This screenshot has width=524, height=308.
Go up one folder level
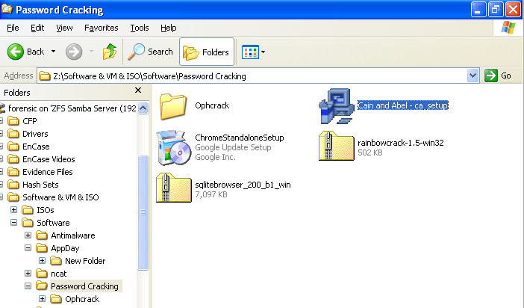point(110,52)
